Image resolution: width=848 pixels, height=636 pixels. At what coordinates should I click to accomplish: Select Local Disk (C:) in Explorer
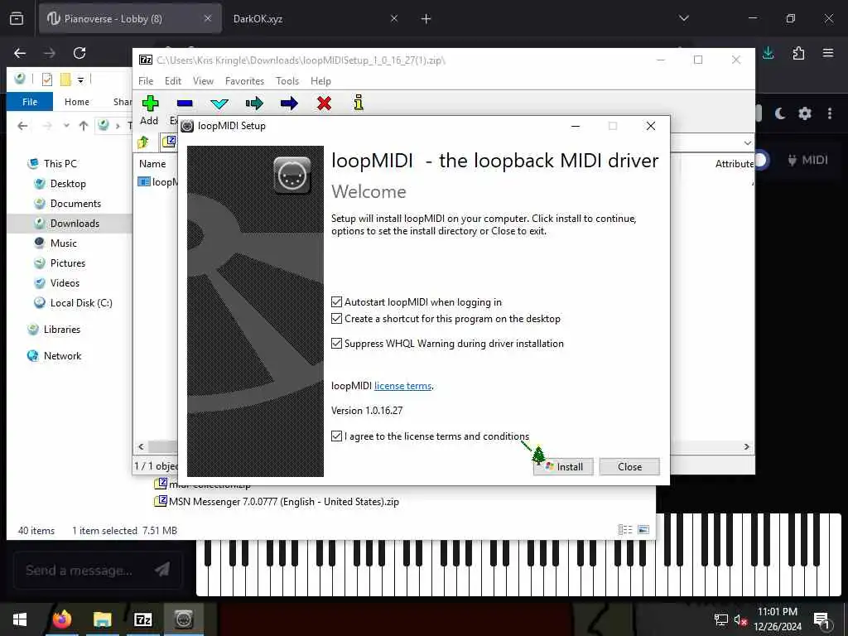click(x=81, y=303)
